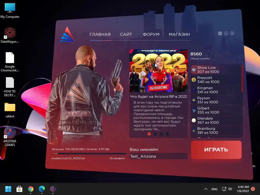Open volume control tray icon
The width and height of the screenshot is (260, 195).
click(230, 189)
